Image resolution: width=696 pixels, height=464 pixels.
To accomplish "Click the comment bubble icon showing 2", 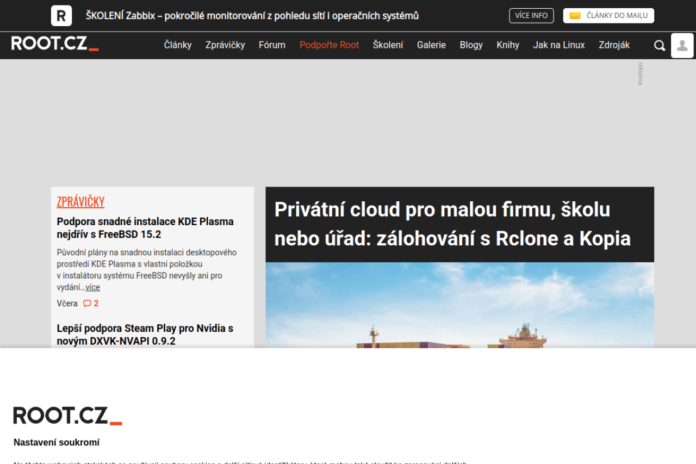I will pos(87,304).
